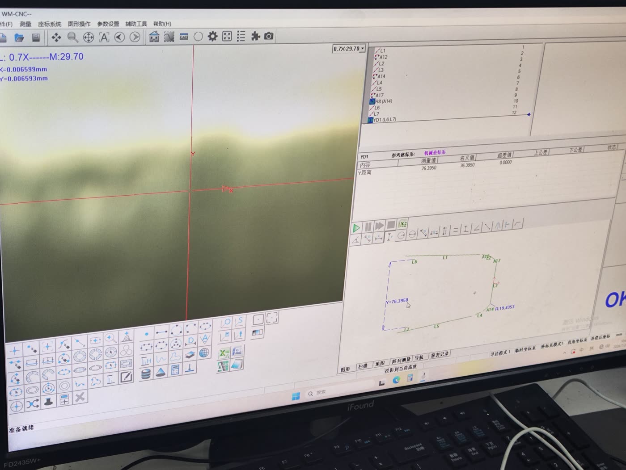Click the gray X delete tool icon
626x470 pixels.
[80, 397]
